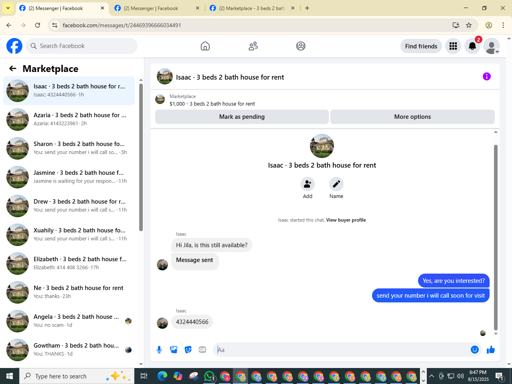The width and height of the screenshot is (512, 384).
Task: Click the chat messages scrollbar thumb
Action: pyautogui.click(x=496, y=237)
